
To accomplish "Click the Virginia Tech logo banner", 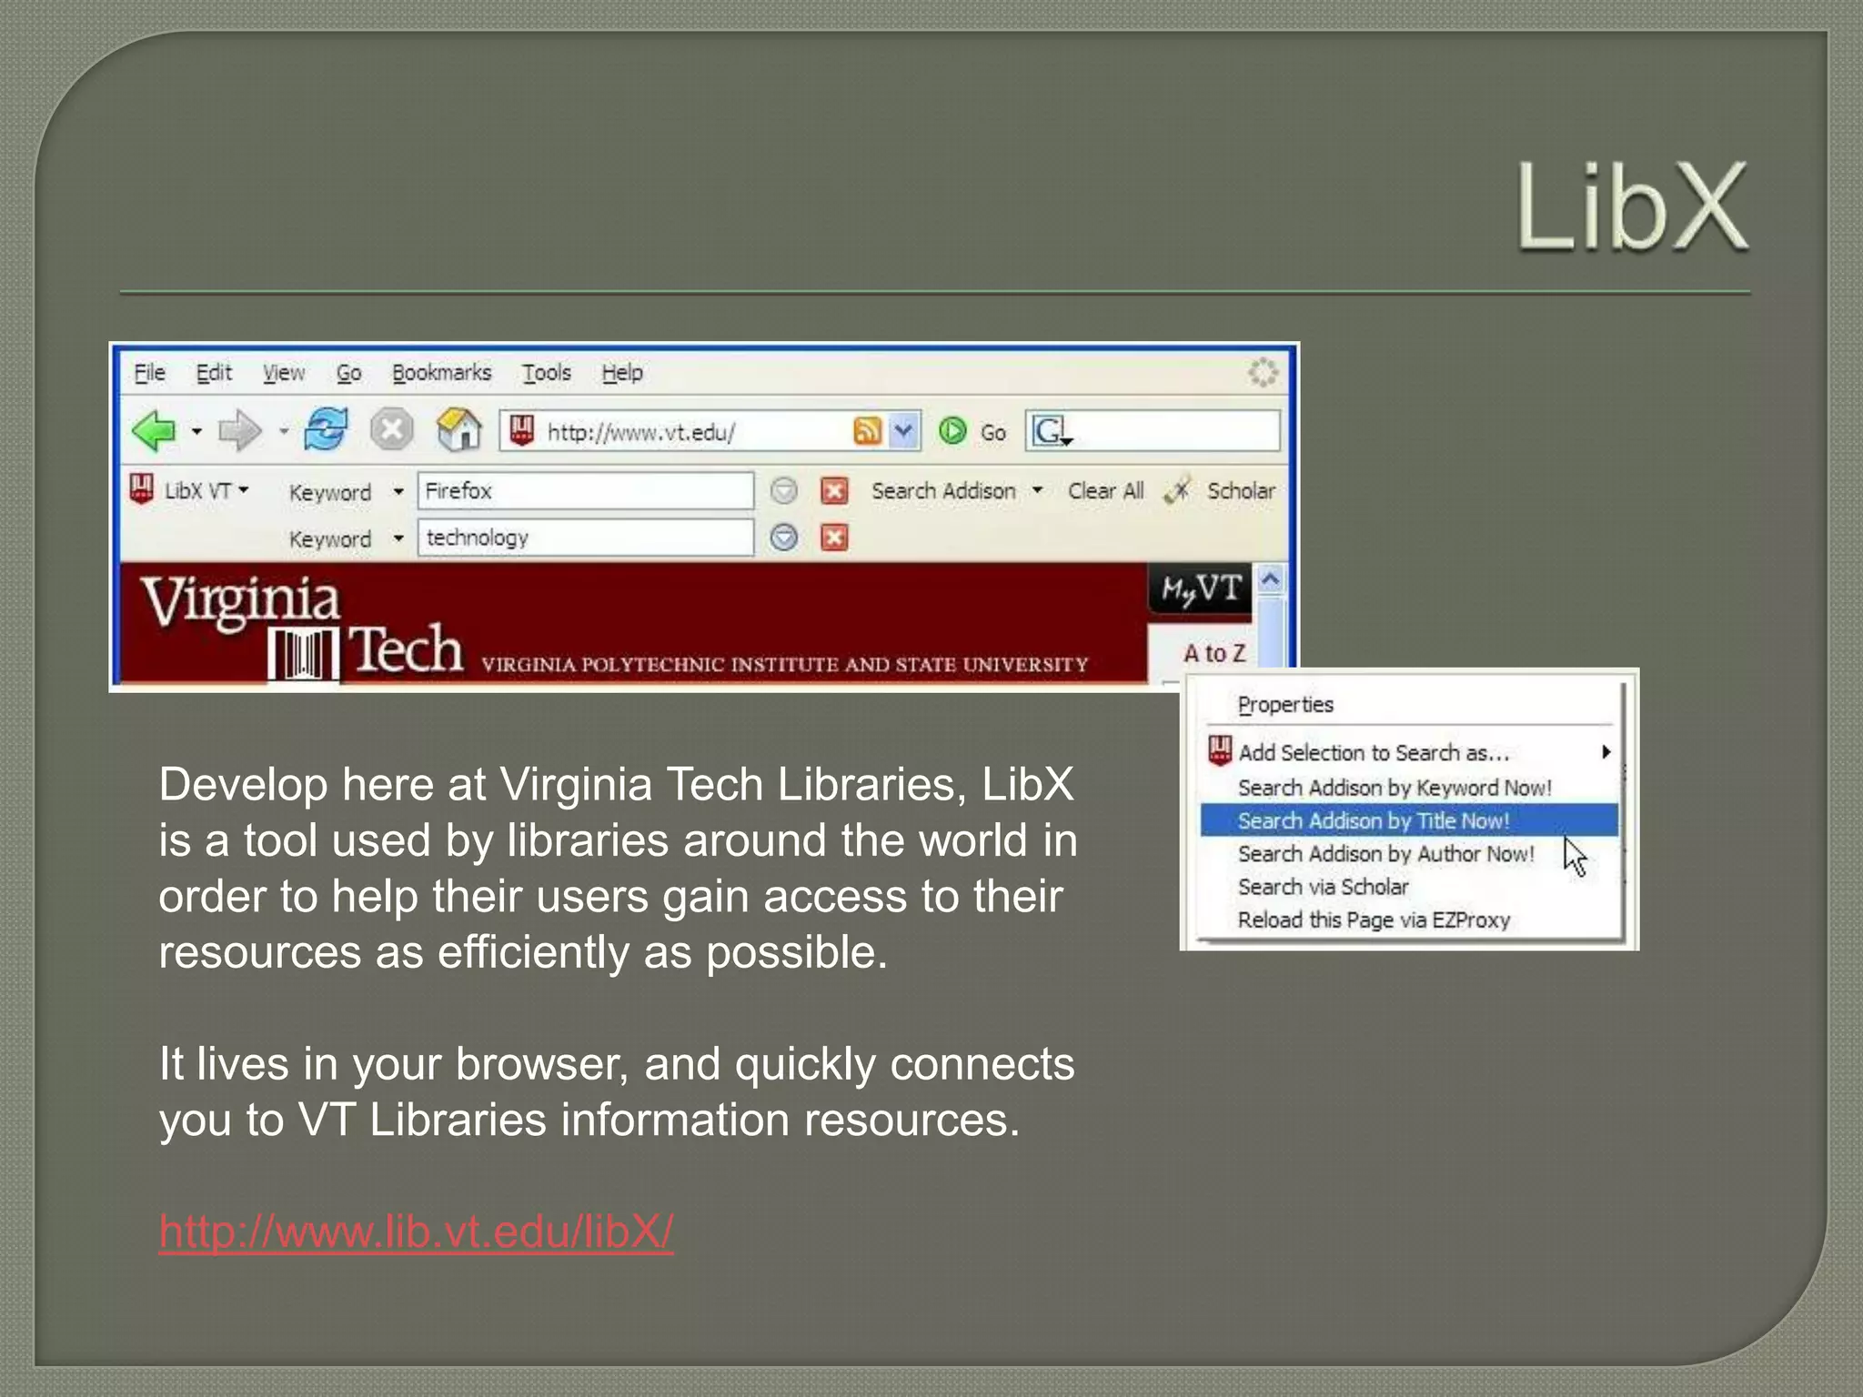I will click(x=303, y=629).
